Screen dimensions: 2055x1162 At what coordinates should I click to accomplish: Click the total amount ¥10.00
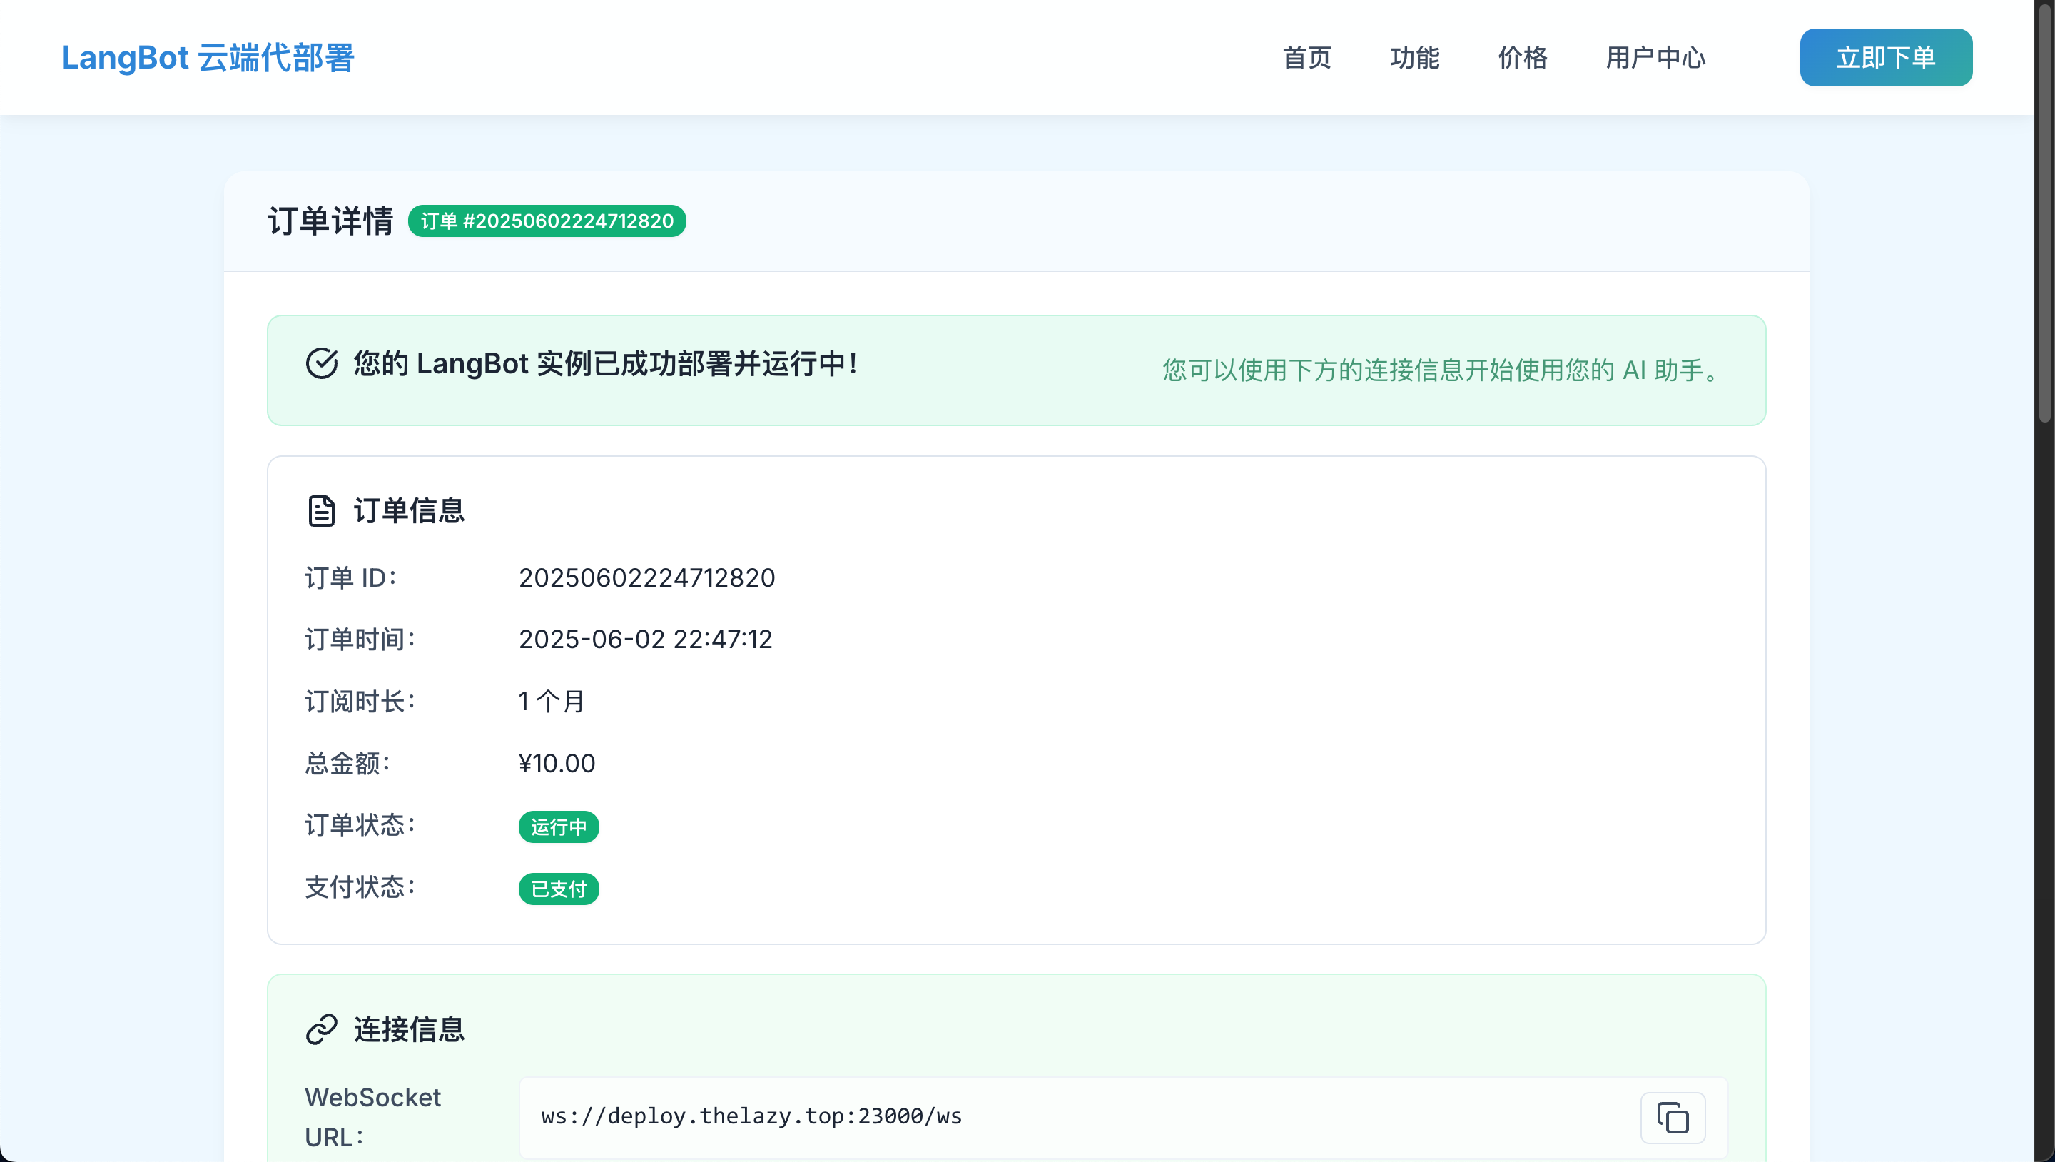click(557, 764)
